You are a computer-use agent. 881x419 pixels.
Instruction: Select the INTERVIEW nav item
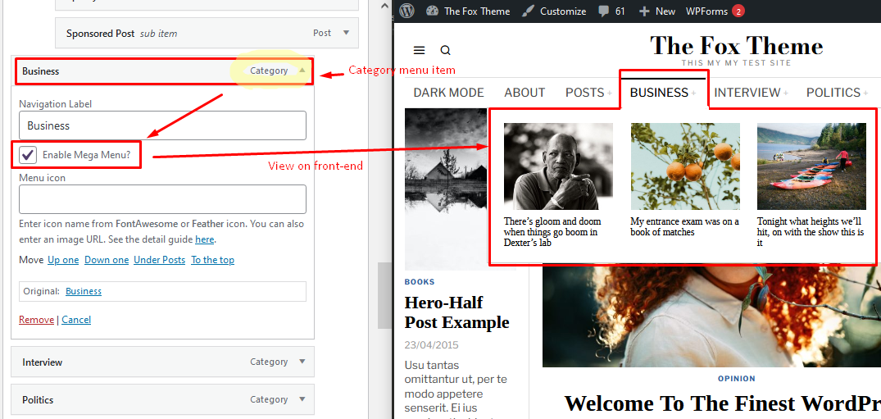pyautogui.click(x=747, y=93)
